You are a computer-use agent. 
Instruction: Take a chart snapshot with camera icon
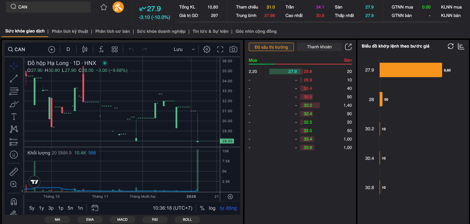(x=233, y=49)
